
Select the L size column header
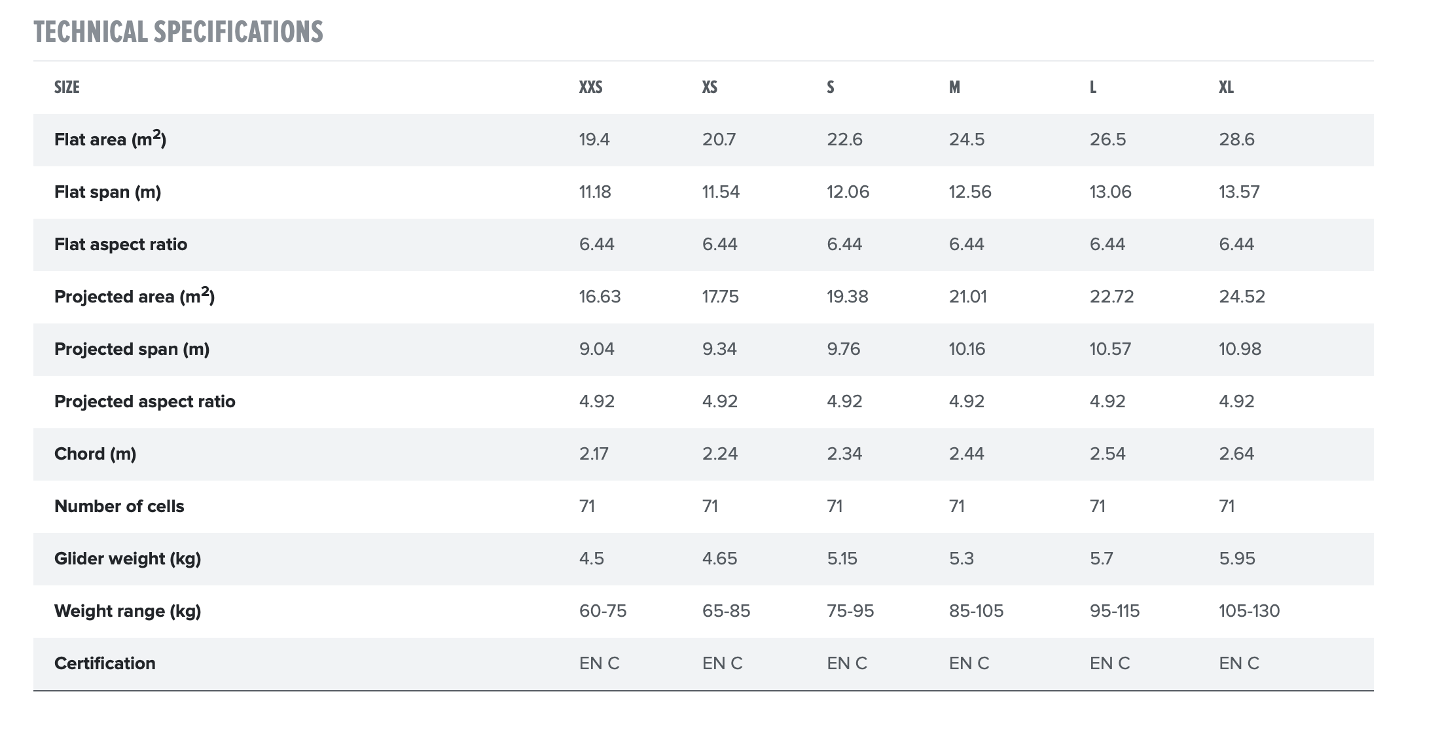click(x=1093, y=87)
